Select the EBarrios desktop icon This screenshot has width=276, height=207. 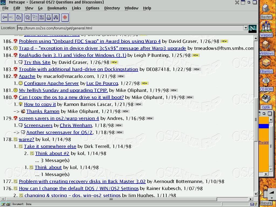(x=266, y=66)
